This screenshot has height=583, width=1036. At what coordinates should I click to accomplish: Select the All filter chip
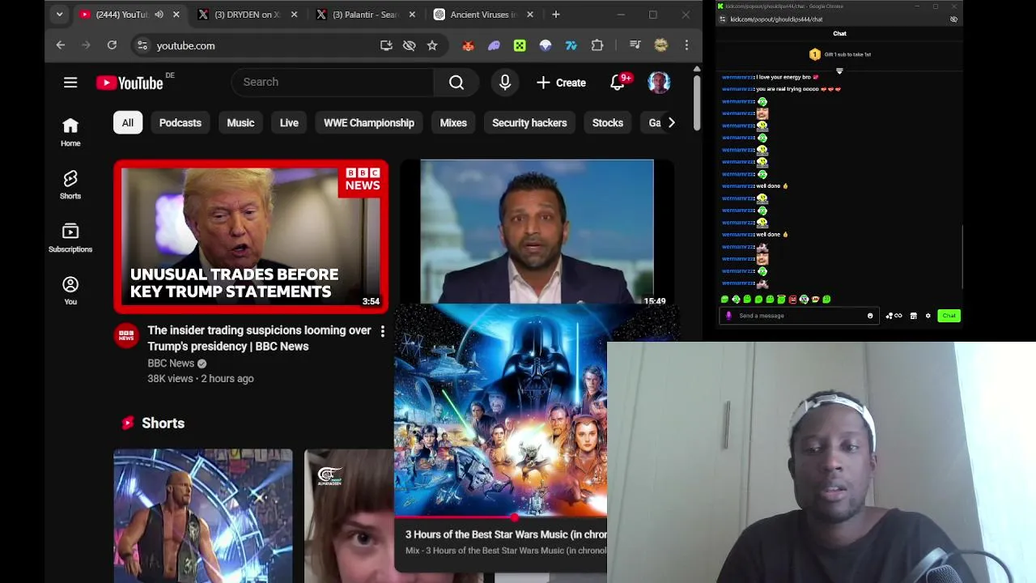click(128, 122)
